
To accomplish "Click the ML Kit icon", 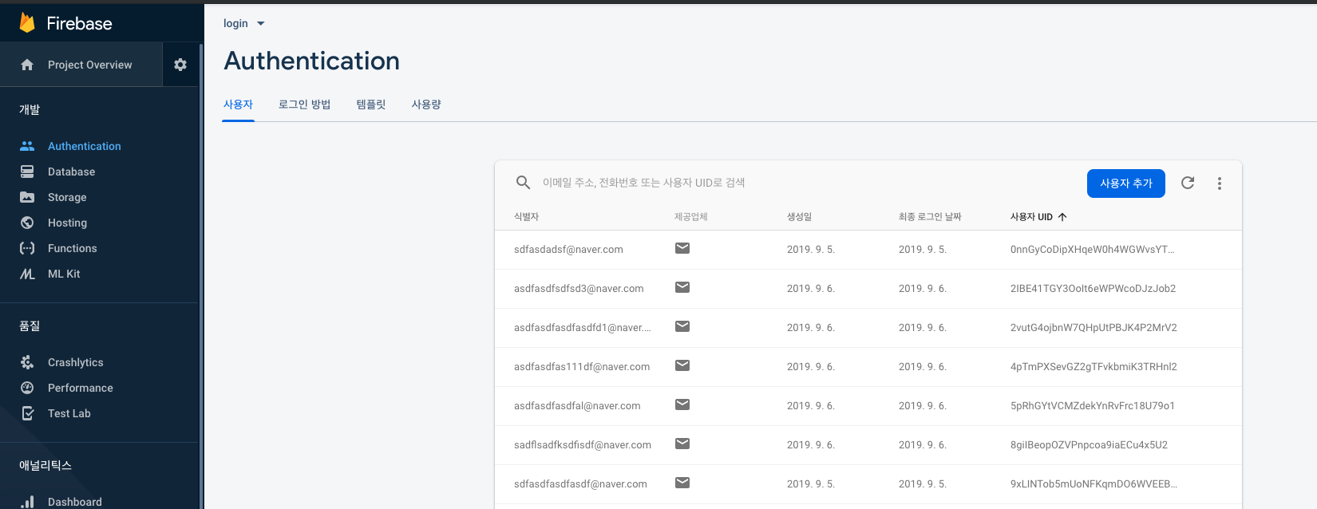I will click(27, 274).
